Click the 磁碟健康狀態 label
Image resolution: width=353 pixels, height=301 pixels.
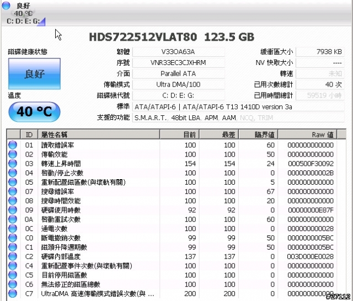28,52
